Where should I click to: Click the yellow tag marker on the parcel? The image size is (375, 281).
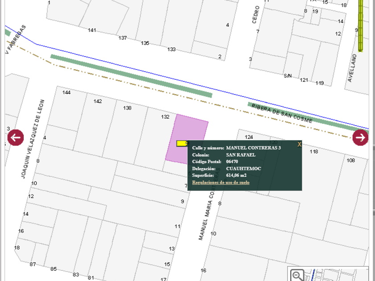[182, 143]
